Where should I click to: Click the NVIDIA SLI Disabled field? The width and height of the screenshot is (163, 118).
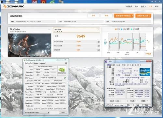click(x=50, y=106)
